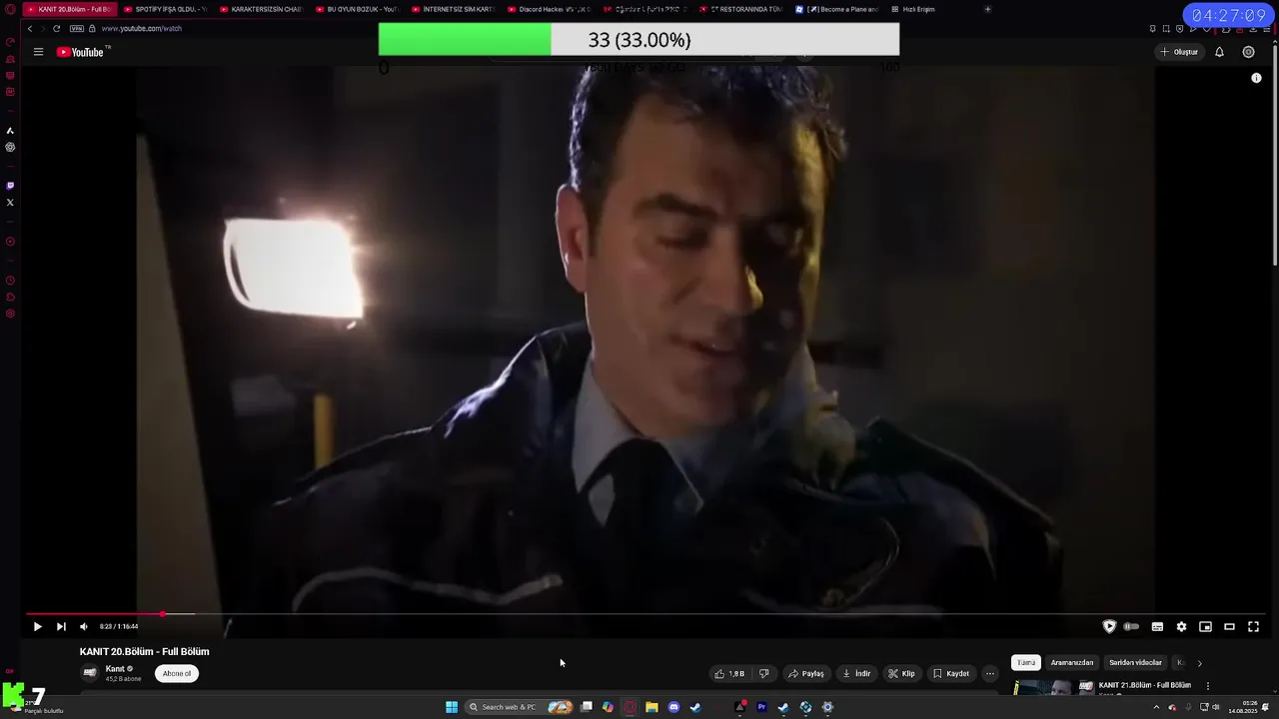Switch to Discord Hacker browser tab

pyautogui.click(x=549, y=9)
